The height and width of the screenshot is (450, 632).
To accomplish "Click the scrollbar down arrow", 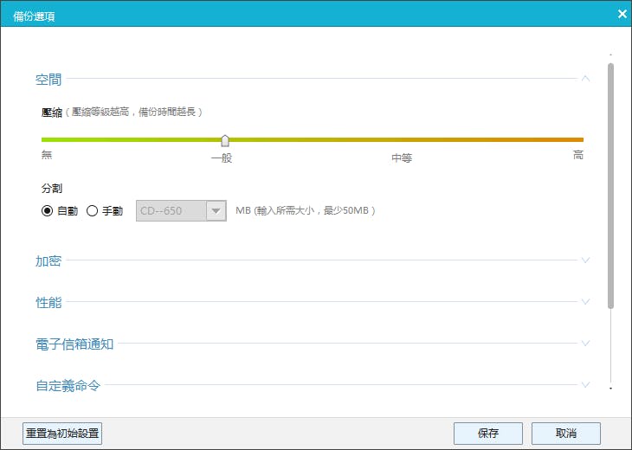I will [611, 389].
